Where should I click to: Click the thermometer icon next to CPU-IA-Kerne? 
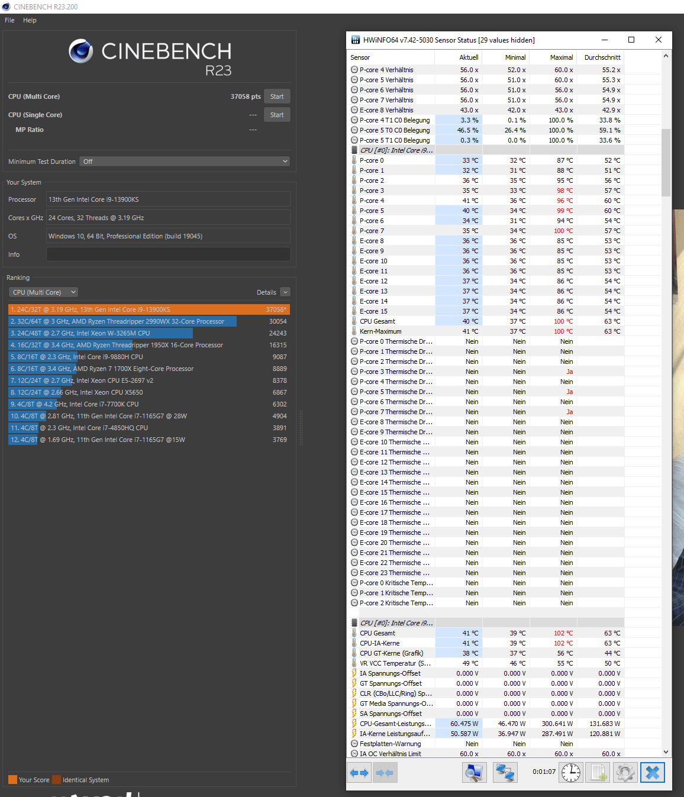pos(354,643)
